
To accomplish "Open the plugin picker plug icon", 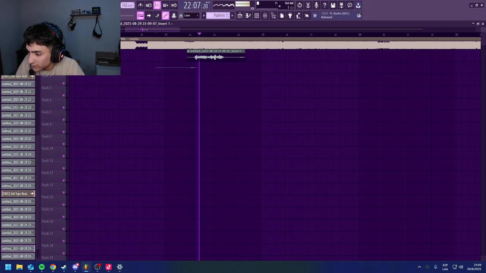I will (290, 16).
